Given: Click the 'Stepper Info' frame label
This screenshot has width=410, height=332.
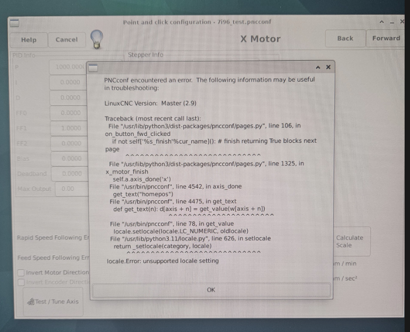Looking at the screenshot, I should (145, 55).
